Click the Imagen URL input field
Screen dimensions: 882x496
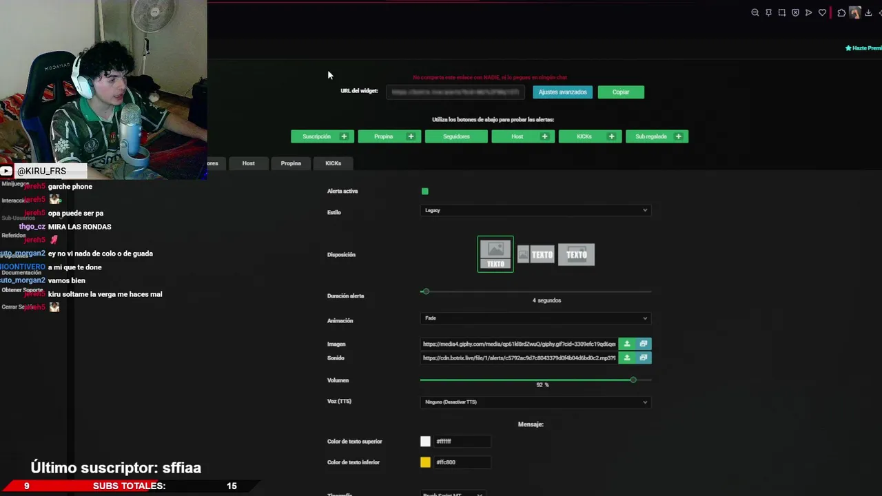coord(519,344)
